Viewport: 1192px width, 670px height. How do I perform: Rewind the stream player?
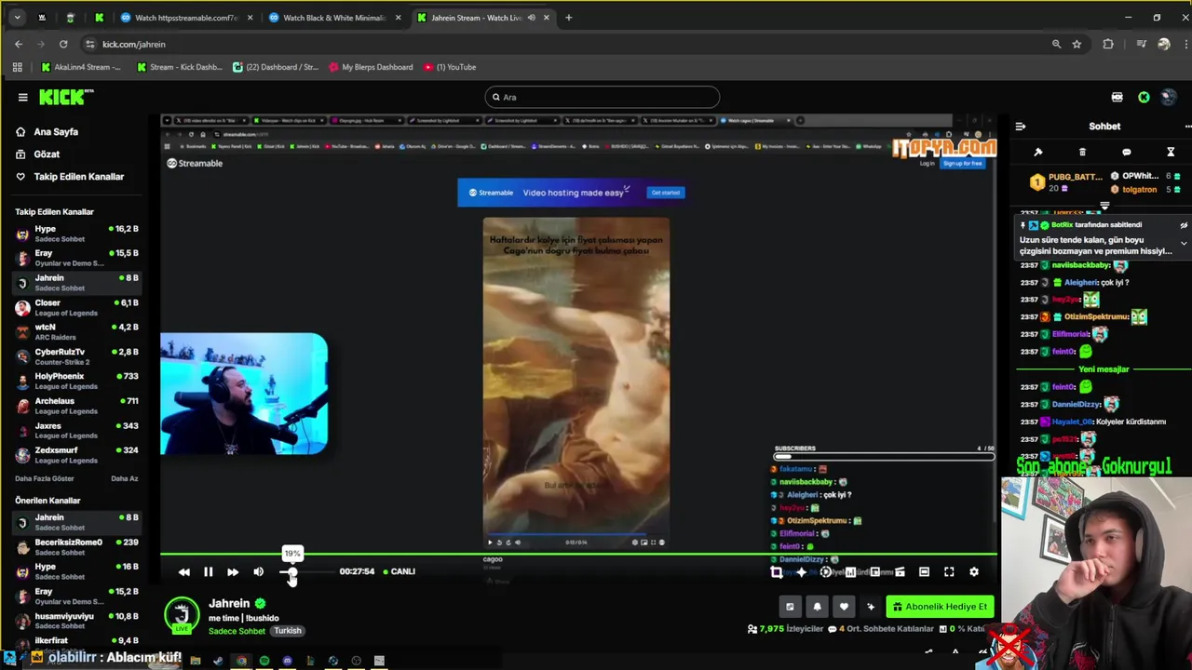click(x=183, y=571)
